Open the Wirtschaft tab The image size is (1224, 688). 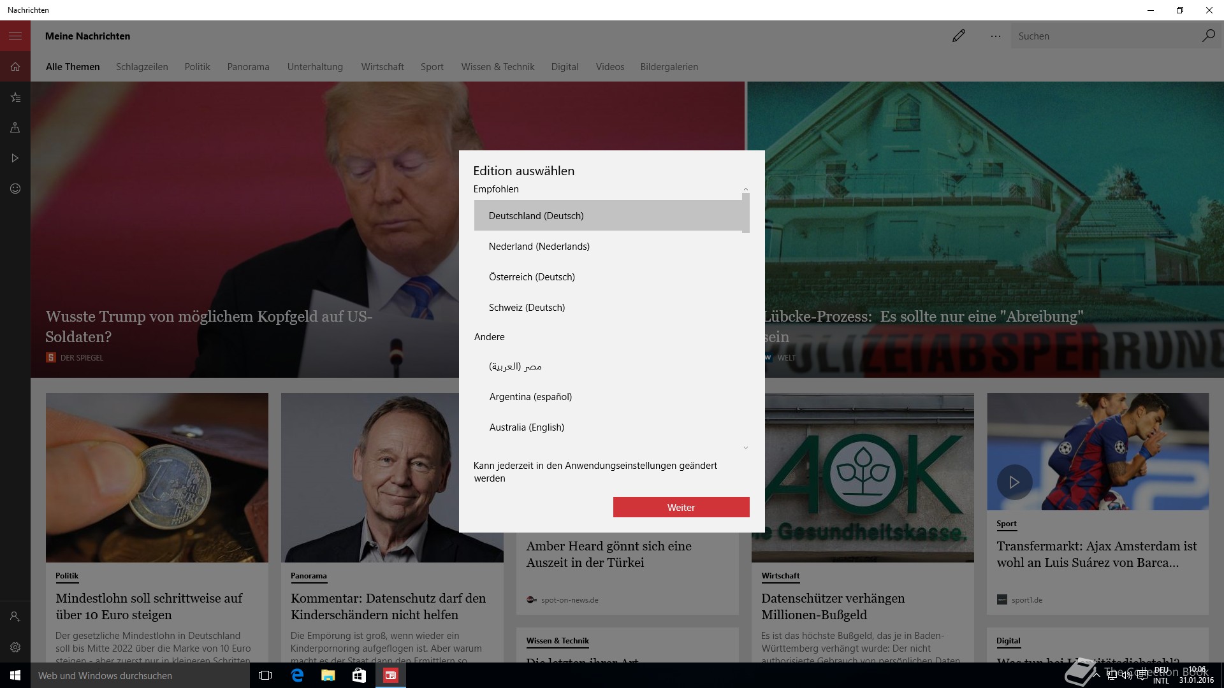point(382,67)
